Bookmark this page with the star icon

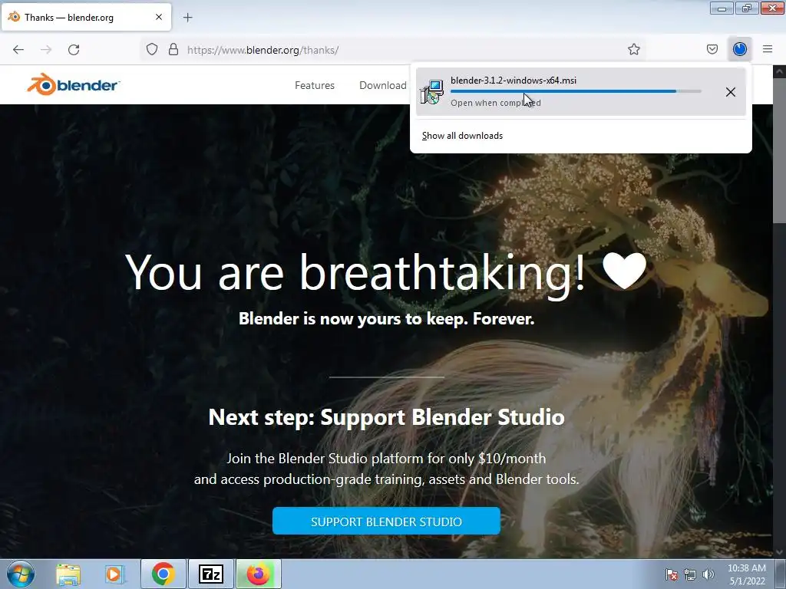point(633,49)
